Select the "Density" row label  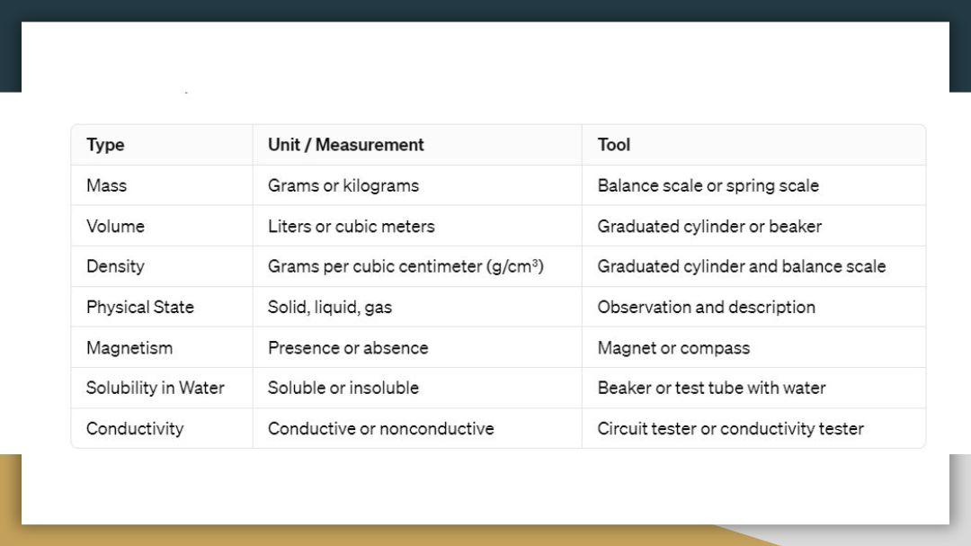click(x=115, y=266)
